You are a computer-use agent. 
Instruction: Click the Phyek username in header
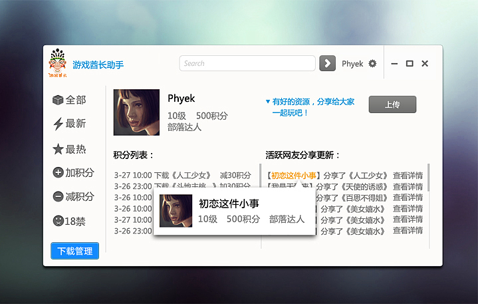[352, 64]
